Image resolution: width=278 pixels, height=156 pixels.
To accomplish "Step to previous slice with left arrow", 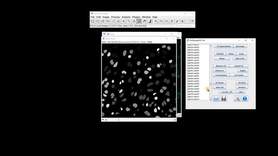I will coord(106,120).
